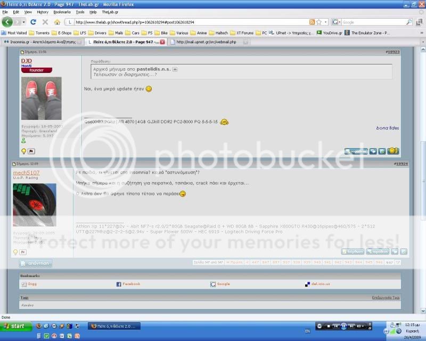Click the URL address bar
Viewport: 426px width, 341px height.
click(x=189, y=22)
